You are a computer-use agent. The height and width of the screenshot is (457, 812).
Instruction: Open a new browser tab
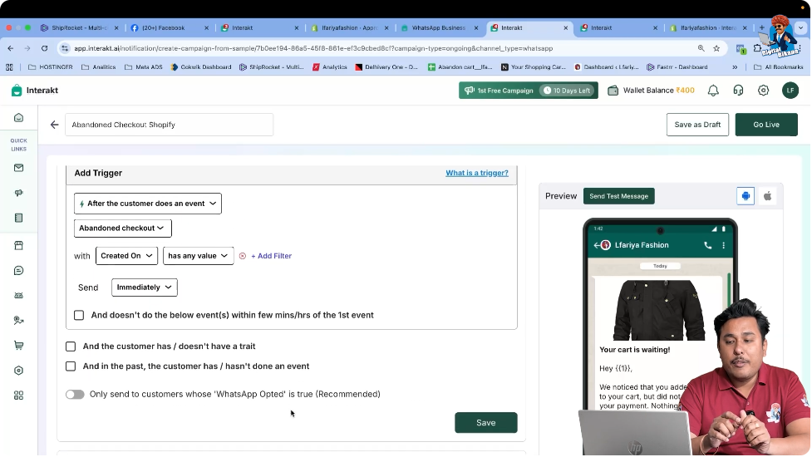[762, 28]
